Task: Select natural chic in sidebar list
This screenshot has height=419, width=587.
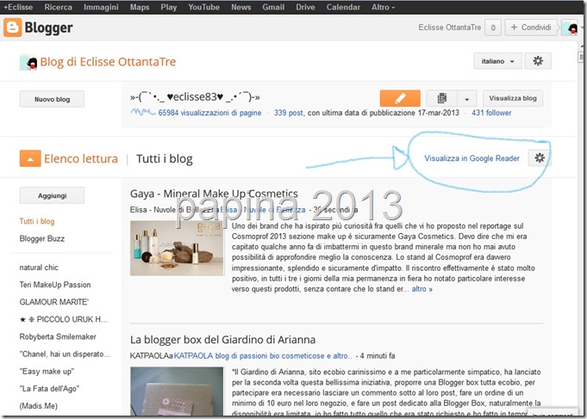Action: [39, 268]
